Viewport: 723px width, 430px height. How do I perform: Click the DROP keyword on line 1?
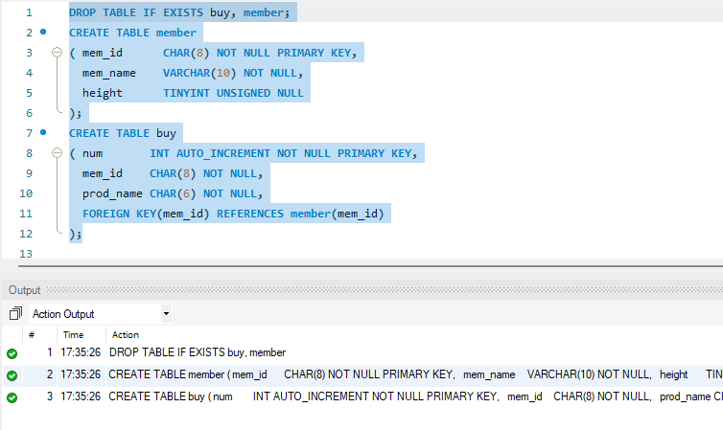click(x=82, y=12)
